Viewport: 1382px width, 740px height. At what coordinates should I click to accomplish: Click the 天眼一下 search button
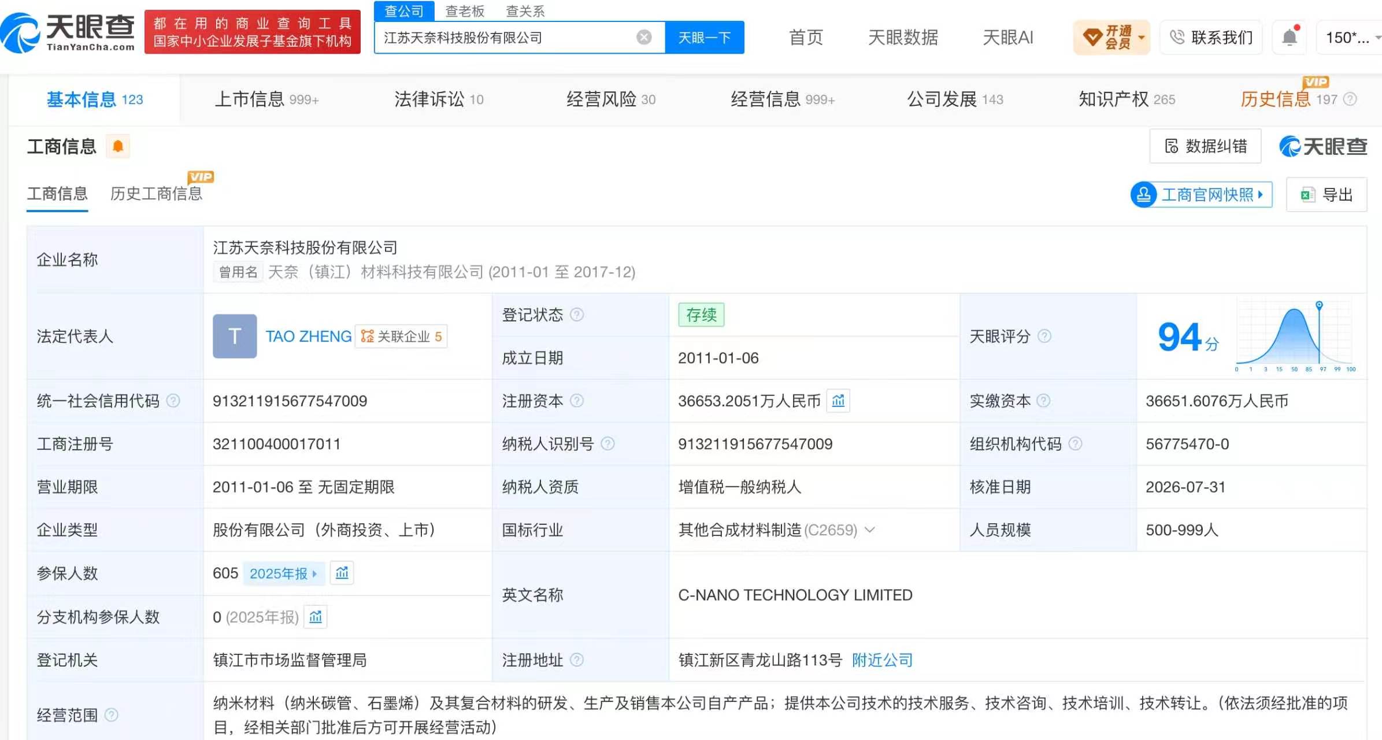pos(705,38)
